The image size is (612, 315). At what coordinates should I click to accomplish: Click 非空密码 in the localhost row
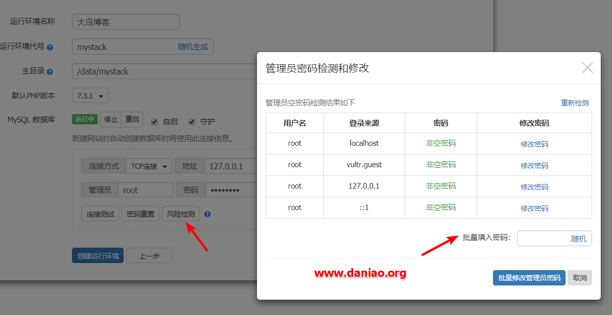(441, 143)
